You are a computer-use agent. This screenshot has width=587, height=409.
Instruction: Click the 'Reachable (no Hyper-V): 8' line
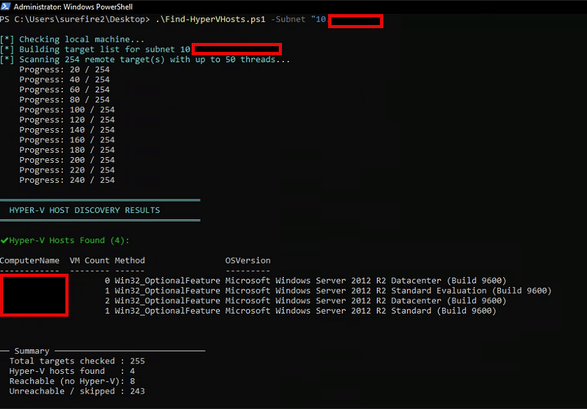[x=72, y=381]
